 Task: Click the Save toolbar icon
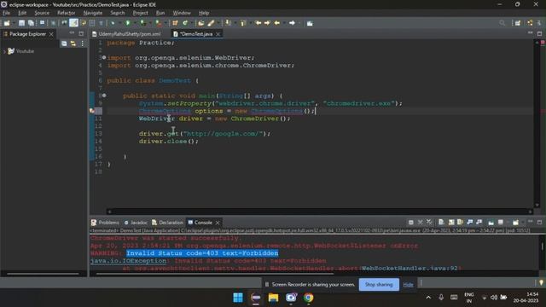21,23
